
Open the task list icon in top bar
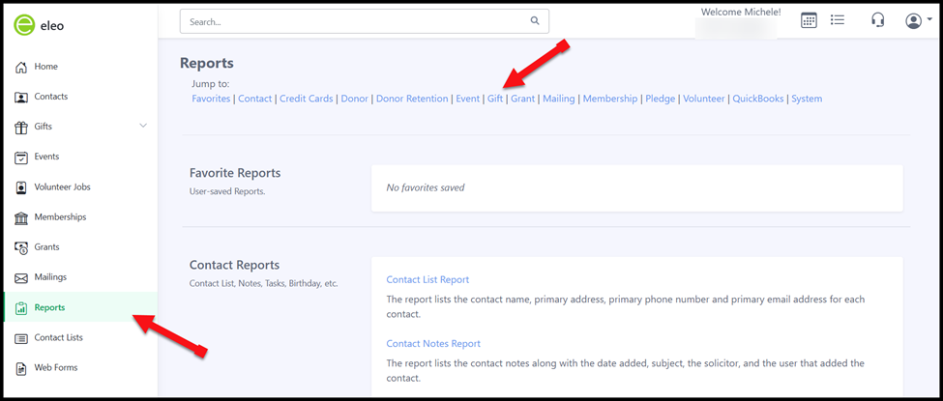coord(838,20)
